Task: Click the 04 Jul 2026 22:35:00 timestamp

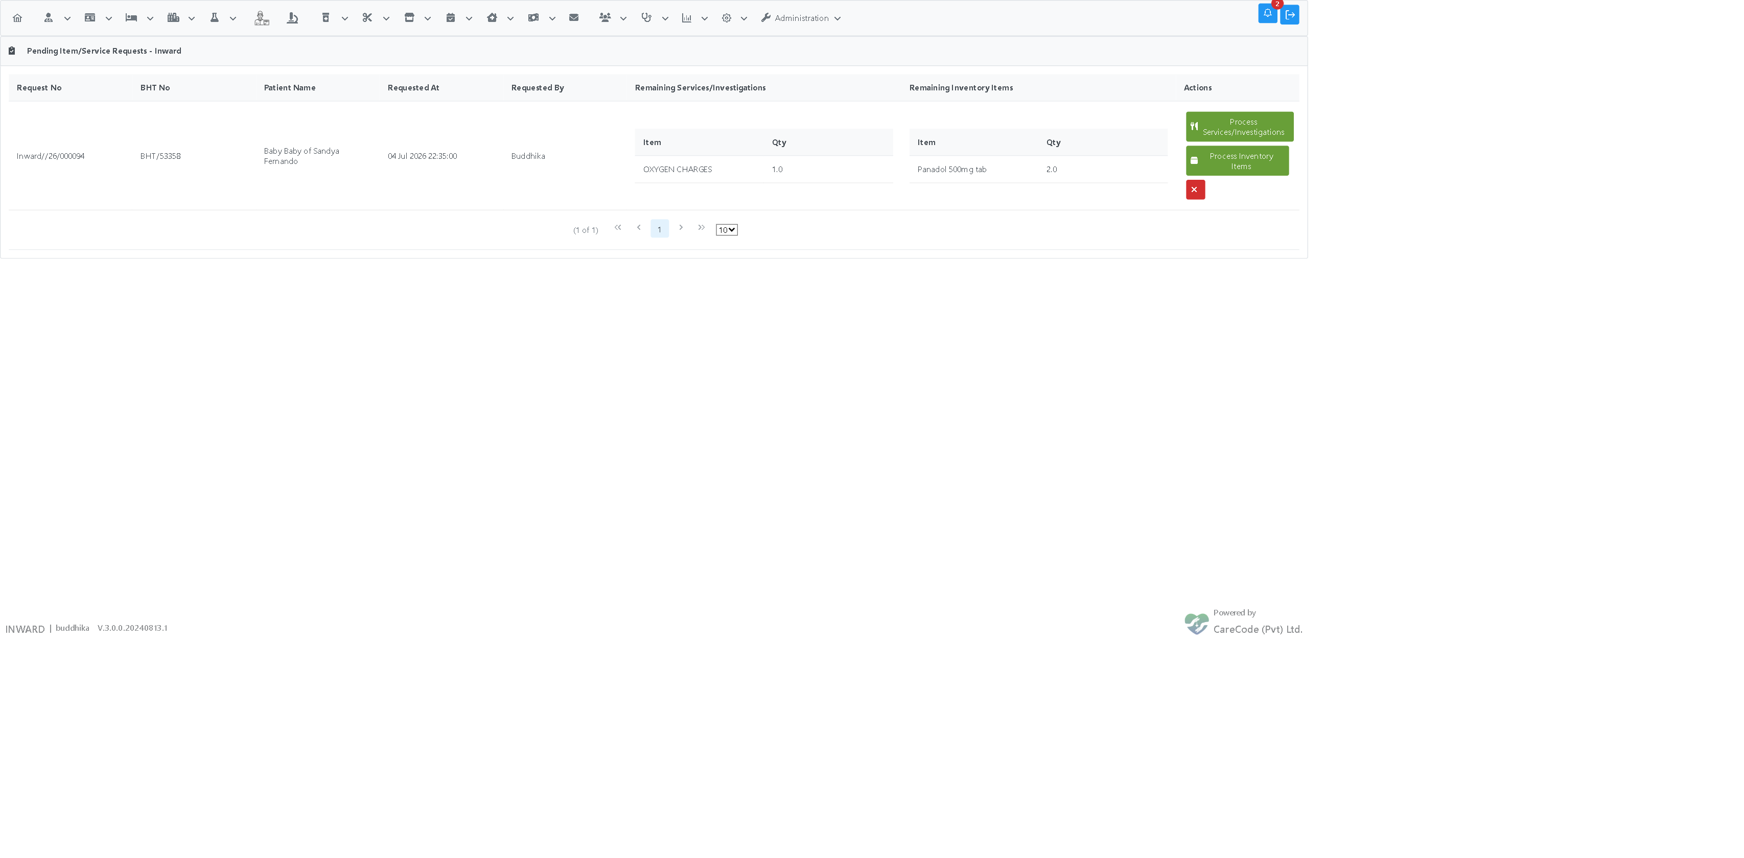Action: click(x=423, y=156)
